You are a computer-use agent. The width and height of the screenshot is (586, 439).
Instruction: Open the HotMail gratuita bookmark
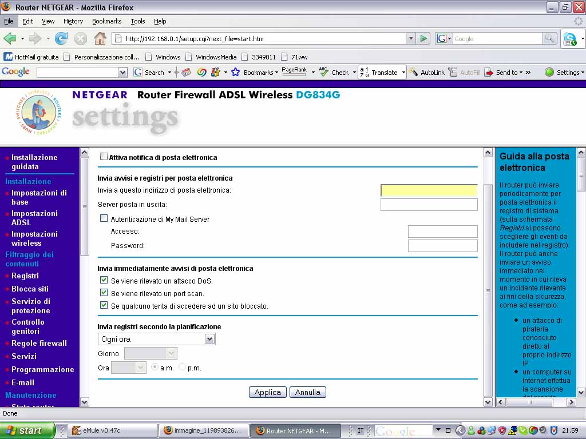(x=31, y=57)
